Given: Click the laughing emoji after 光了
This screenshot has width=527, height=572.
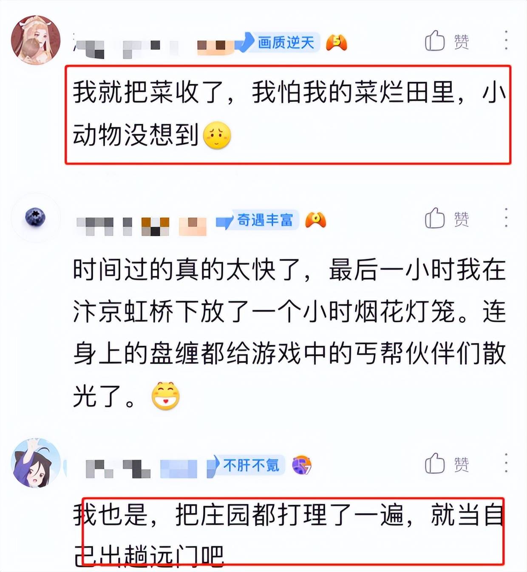Looking at the screenshot, I should pos(166,396).
